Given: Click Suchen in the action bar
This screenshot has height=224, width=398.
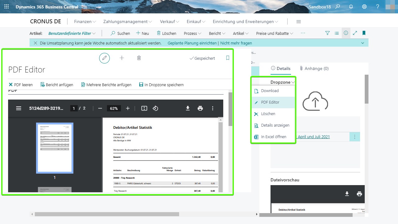Looking at the screenshot, I should point(121,33).
